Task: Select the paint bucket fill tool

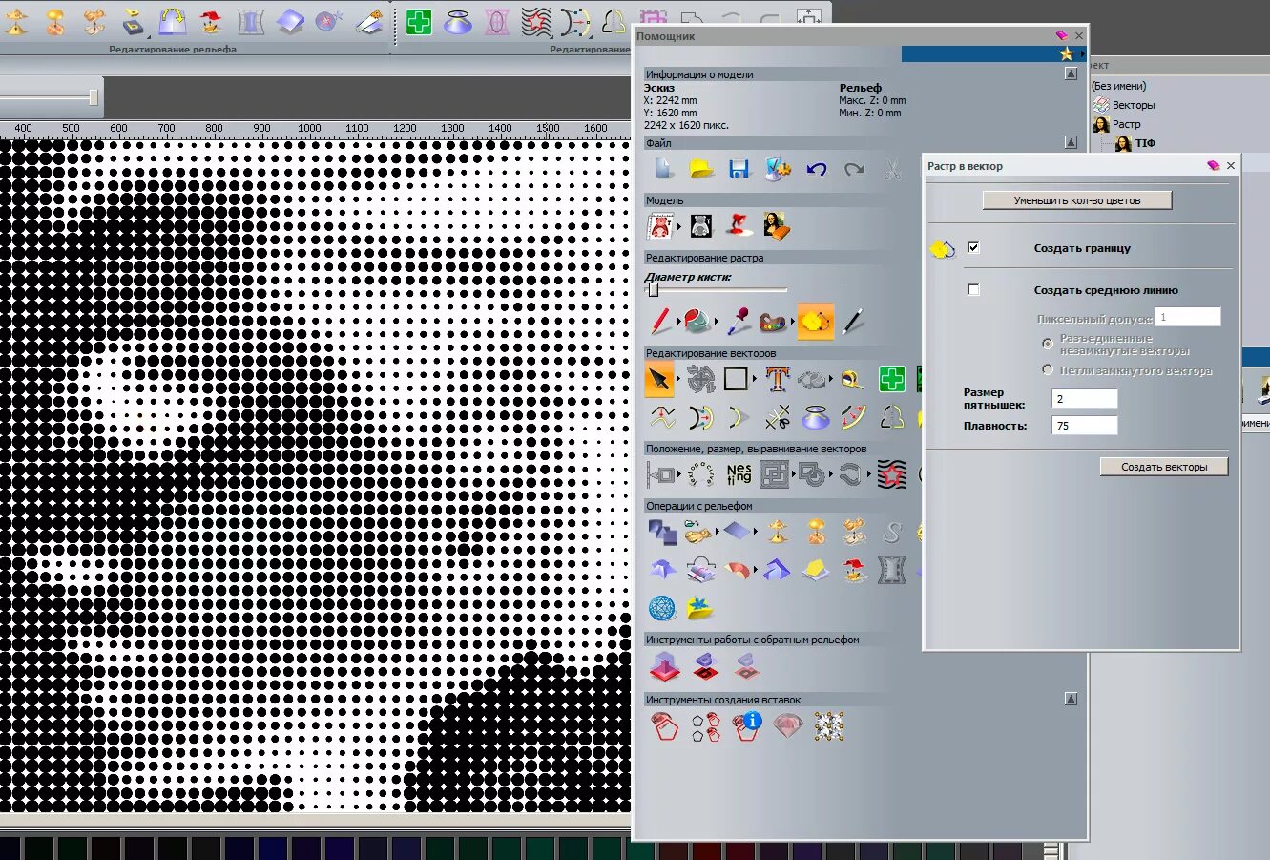Action: point(698,322)
